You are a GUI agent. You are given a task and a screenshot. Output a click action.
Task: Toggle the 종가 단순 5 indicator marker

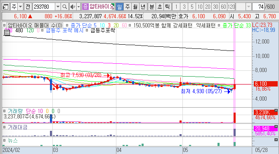click(67, 25)
